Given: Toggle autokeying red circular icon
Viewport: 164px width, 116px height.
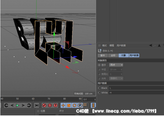Looking at the screenshot, I should (50, 105).
